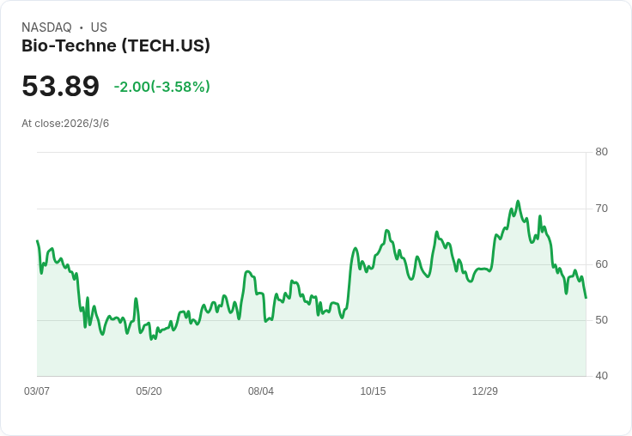The width and height of the screenshot is (632, 436).
Task: Click the 05/20 date axis label
Action: pyautogui.click(x=149, y=391)
